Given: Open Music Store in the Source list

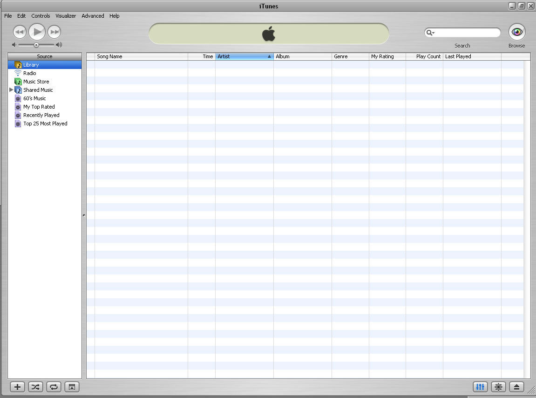Looking at the screenshot, I should pos(45,82).
